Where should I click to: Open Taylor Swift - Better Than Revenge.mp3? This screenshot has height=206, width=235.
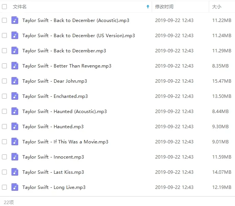67,66
